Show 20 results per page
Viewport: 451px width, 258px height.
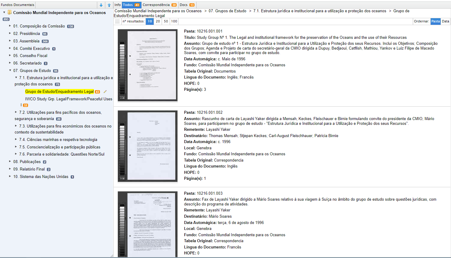click(x=158, y=21)
